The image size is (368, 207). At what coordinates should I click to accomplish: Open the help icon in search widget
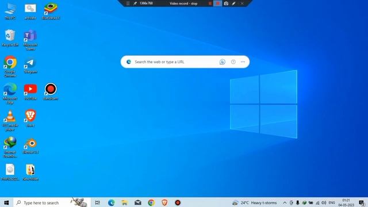point(233,62)
